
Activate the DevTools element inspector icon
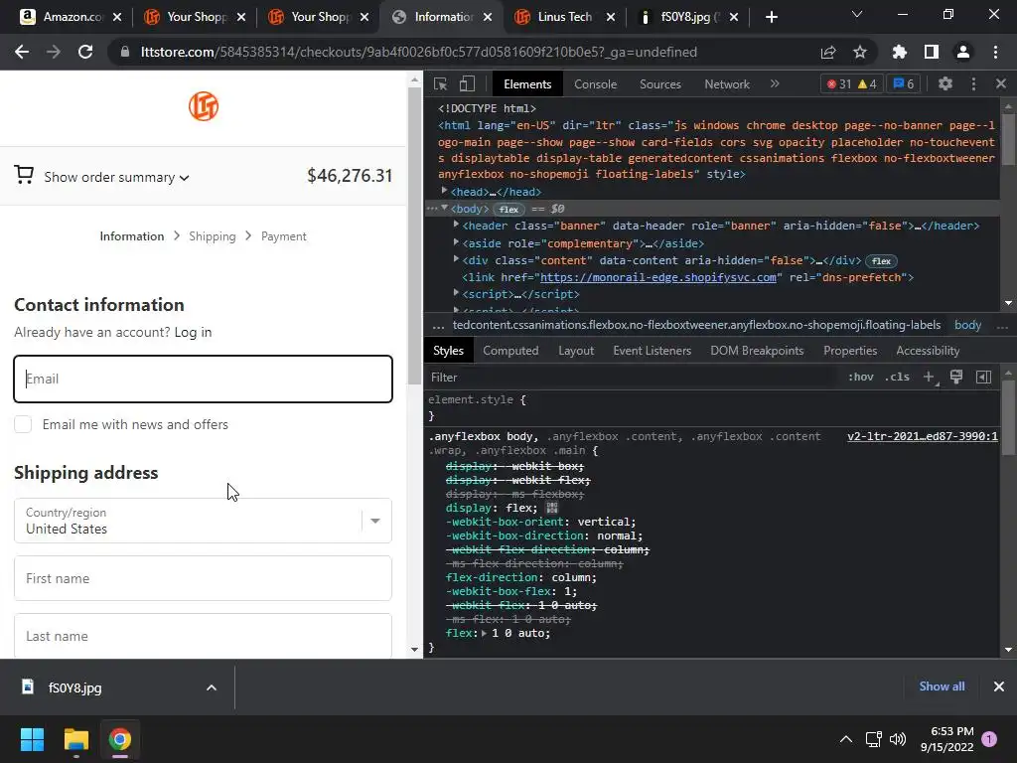tap(440, 83)
